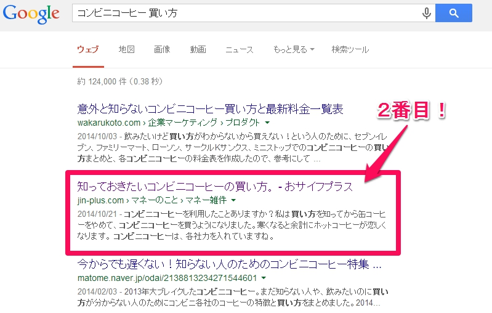The image size is (492, 313).
Task: Open first result 意外と知らないコンビニコーヒー買い方
Action: 210,109
